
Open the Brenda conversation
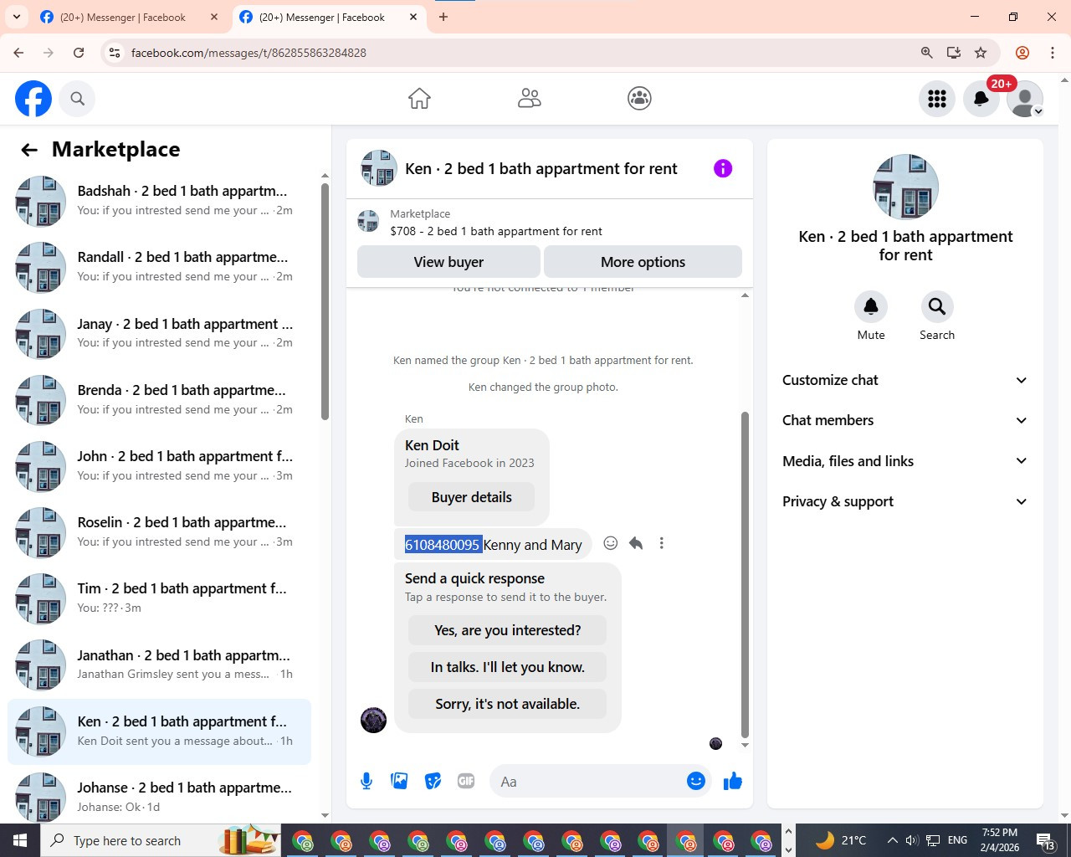[x=159, y=400]
